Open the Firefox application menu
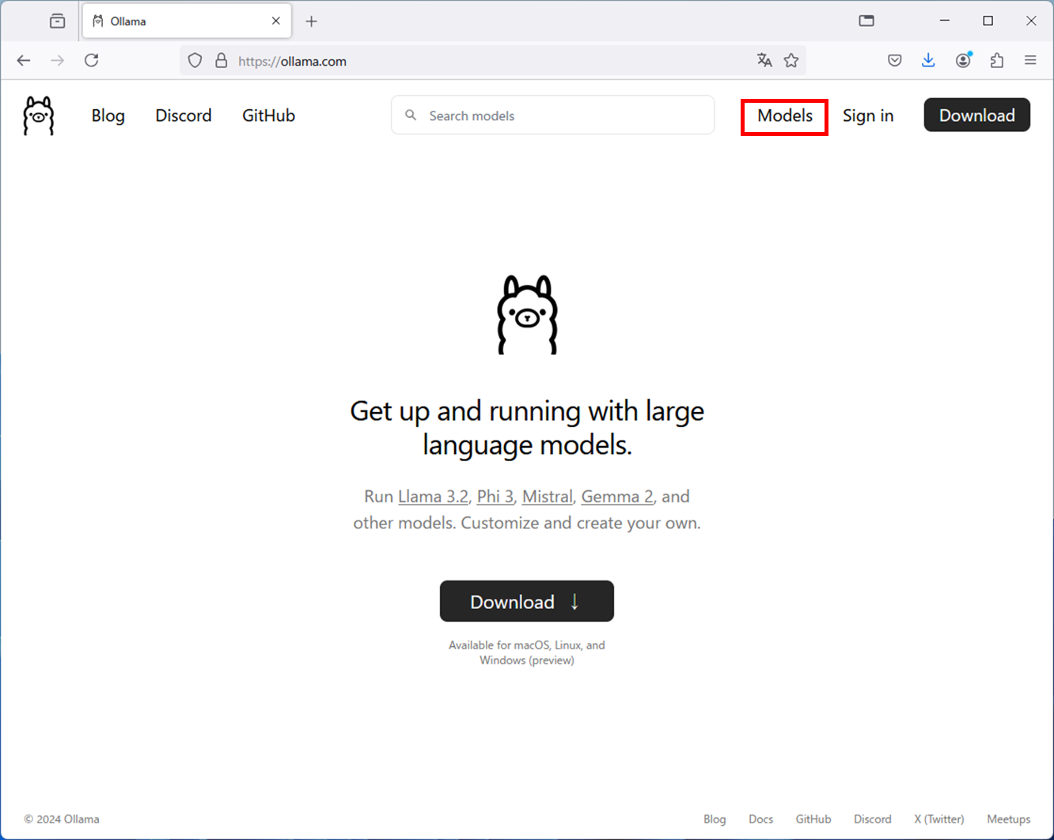Image resolution: width=1054 pixels, height=840 pixels. click(1030, 60)
